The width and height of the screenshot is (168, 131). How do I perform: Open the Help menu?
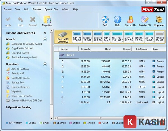point(75,9)
